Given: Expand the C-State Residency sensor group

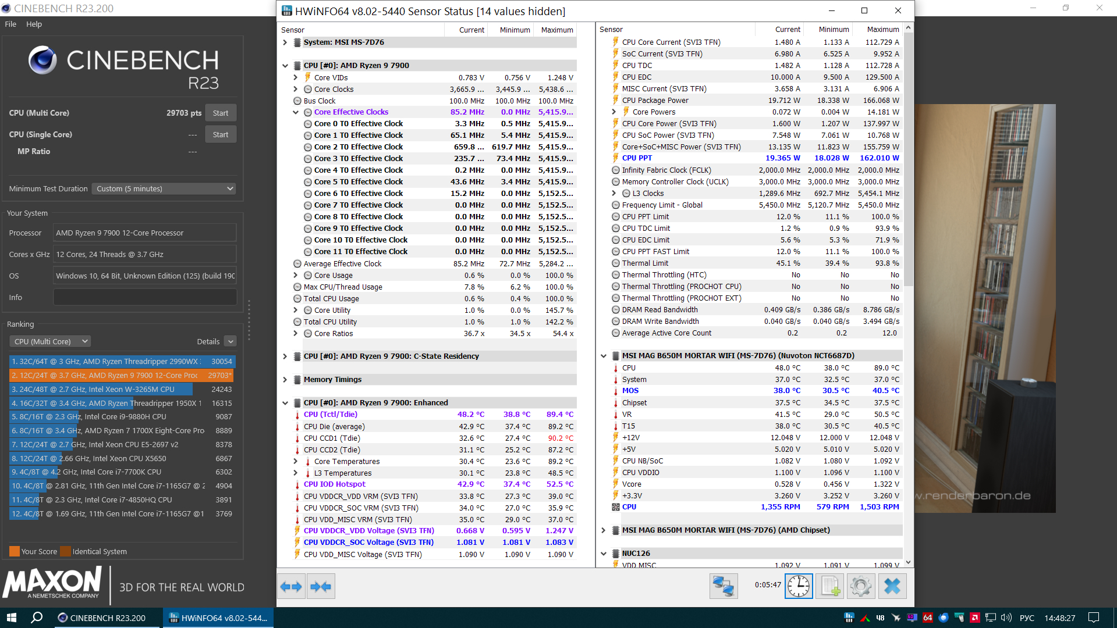Looking at the screenshot, I should (x=285, y=356).
